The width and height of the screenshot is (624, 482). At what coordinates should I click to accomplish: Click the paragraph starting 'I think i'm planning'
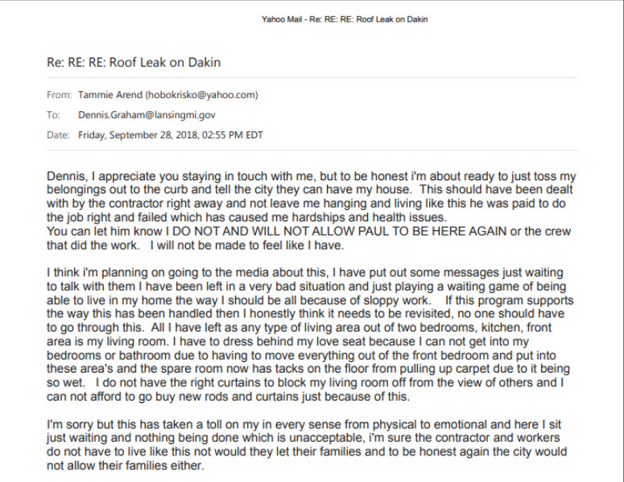(310, 335)
